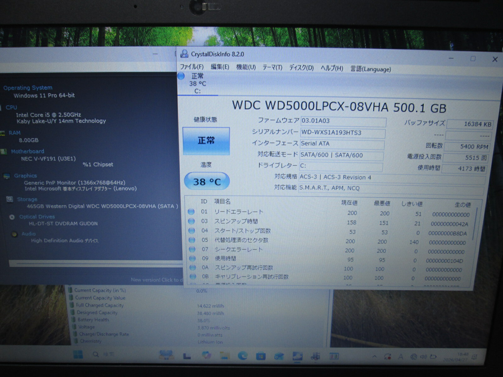Click the transfer mode field SATA/600
This screenshot has width=503, height=377.
(341, 155)
